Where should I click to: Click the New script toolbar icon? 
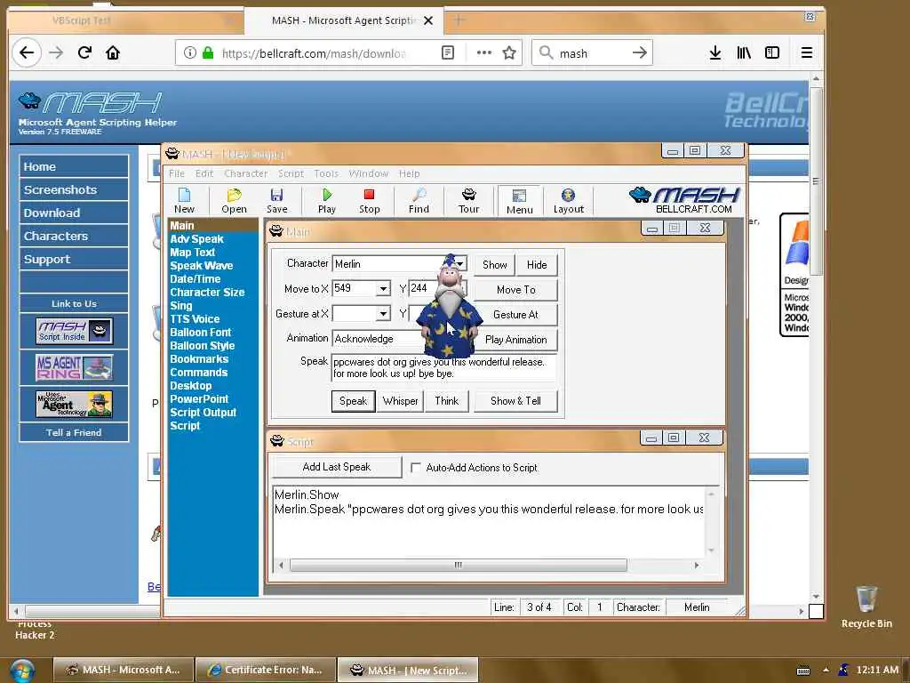(184, 201)
